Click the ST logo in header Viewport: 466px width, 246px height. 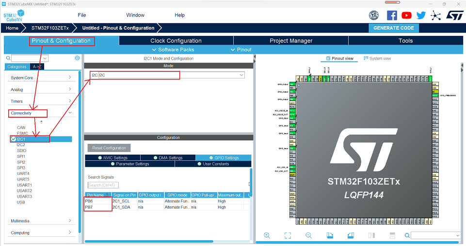point(455,15)
